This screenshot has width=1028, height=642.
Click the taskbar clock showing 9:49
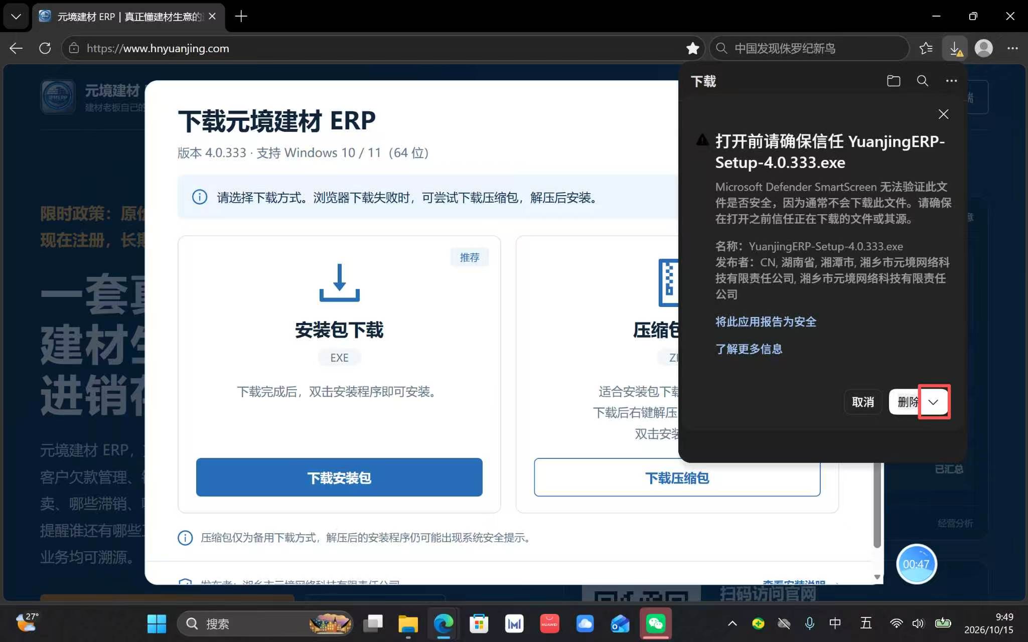[988, 623]
